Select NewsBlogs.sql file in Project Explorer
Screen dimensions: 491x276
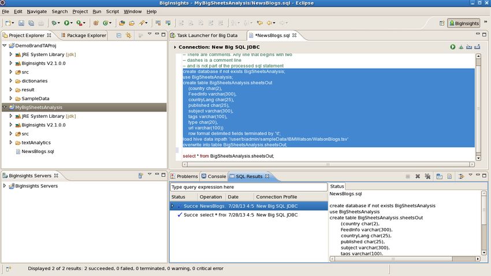pos(38,151)
